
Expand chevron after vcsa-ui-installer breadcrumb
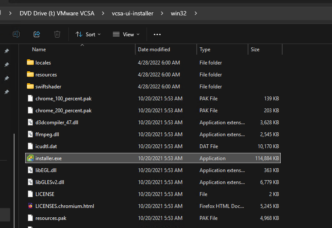coord(162,13)
